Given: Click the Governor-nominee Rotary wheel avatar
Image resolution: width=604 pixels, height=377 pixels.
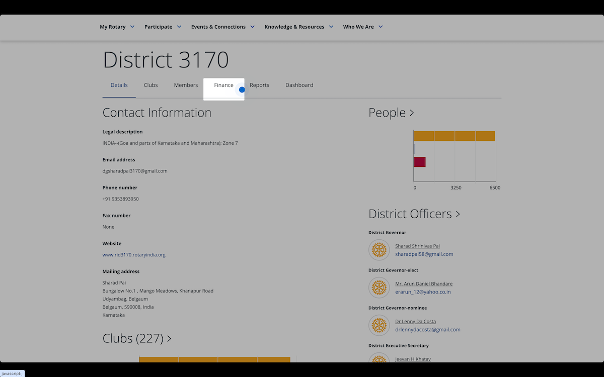Looking at the screenshot, I should tap(379, 325).
